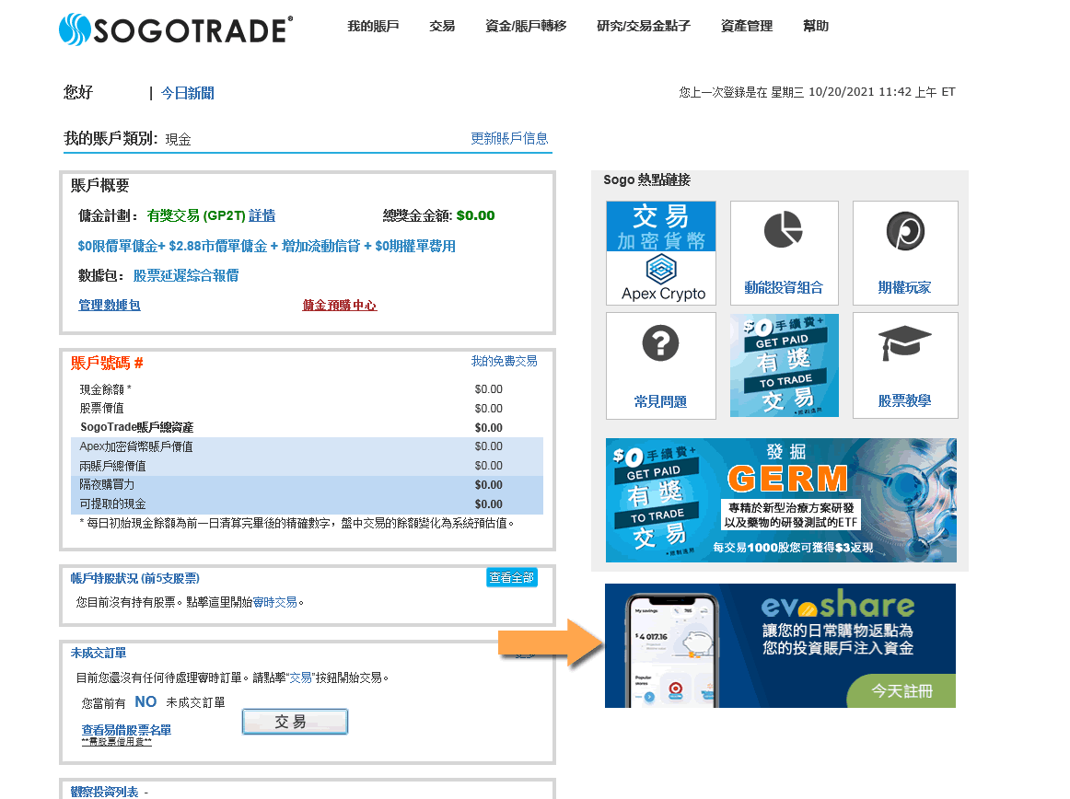Screen dimensions: 1070x799
Task: Open the 期權玩家 options tile
Action: click(x=905, y=252)
